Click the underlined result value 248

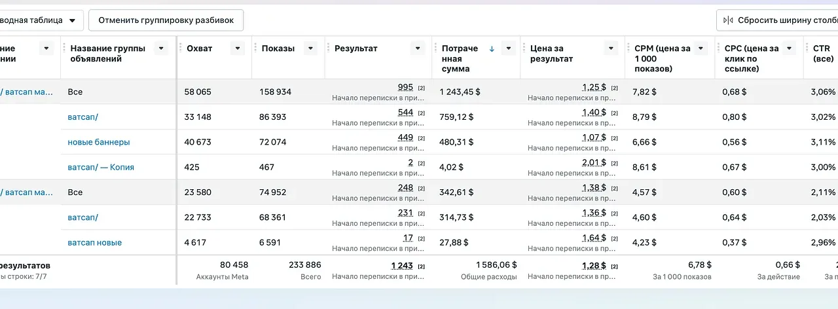pyautogui.click(x=405, y=188)
